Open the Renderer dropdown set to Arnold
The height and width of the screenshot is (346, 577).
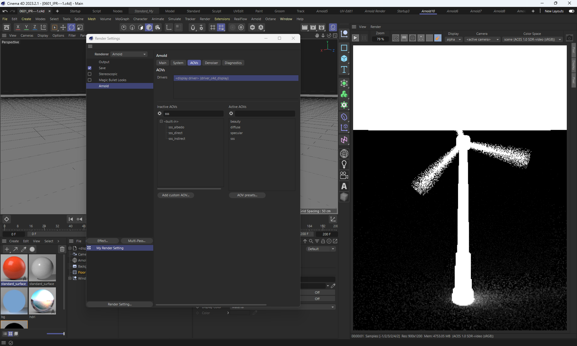click(x=129, y=54)
